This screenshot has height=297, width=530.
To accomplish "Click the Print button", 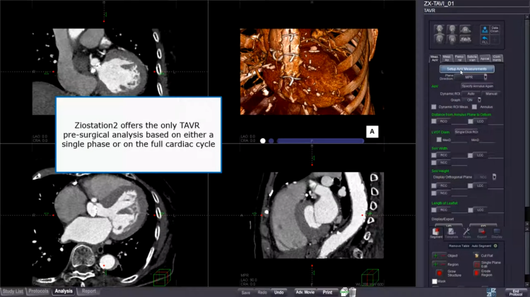I will [327, 292].
